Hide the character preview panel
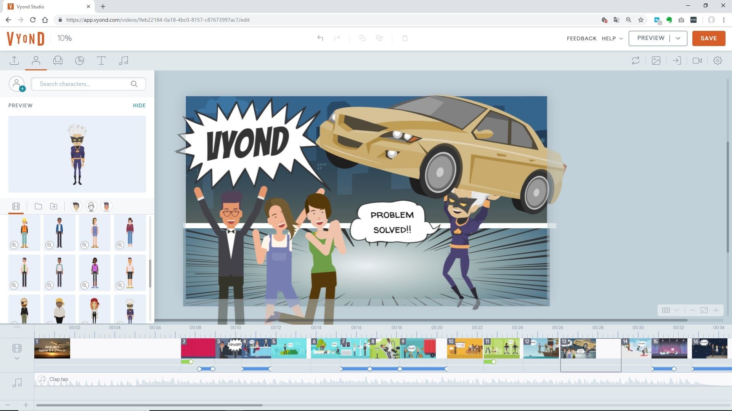The width and height of the screenshot is (732, 411). click(x=139, y=105)
